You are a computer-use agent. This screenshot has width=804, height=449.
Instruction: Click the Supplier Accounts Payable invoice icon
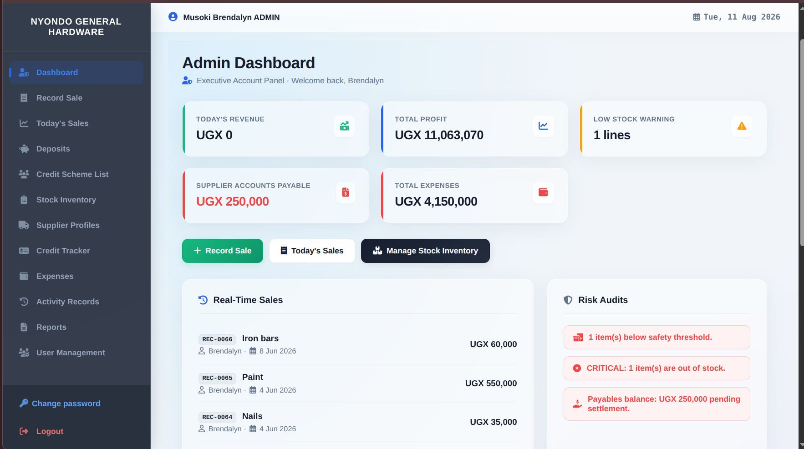346,192
